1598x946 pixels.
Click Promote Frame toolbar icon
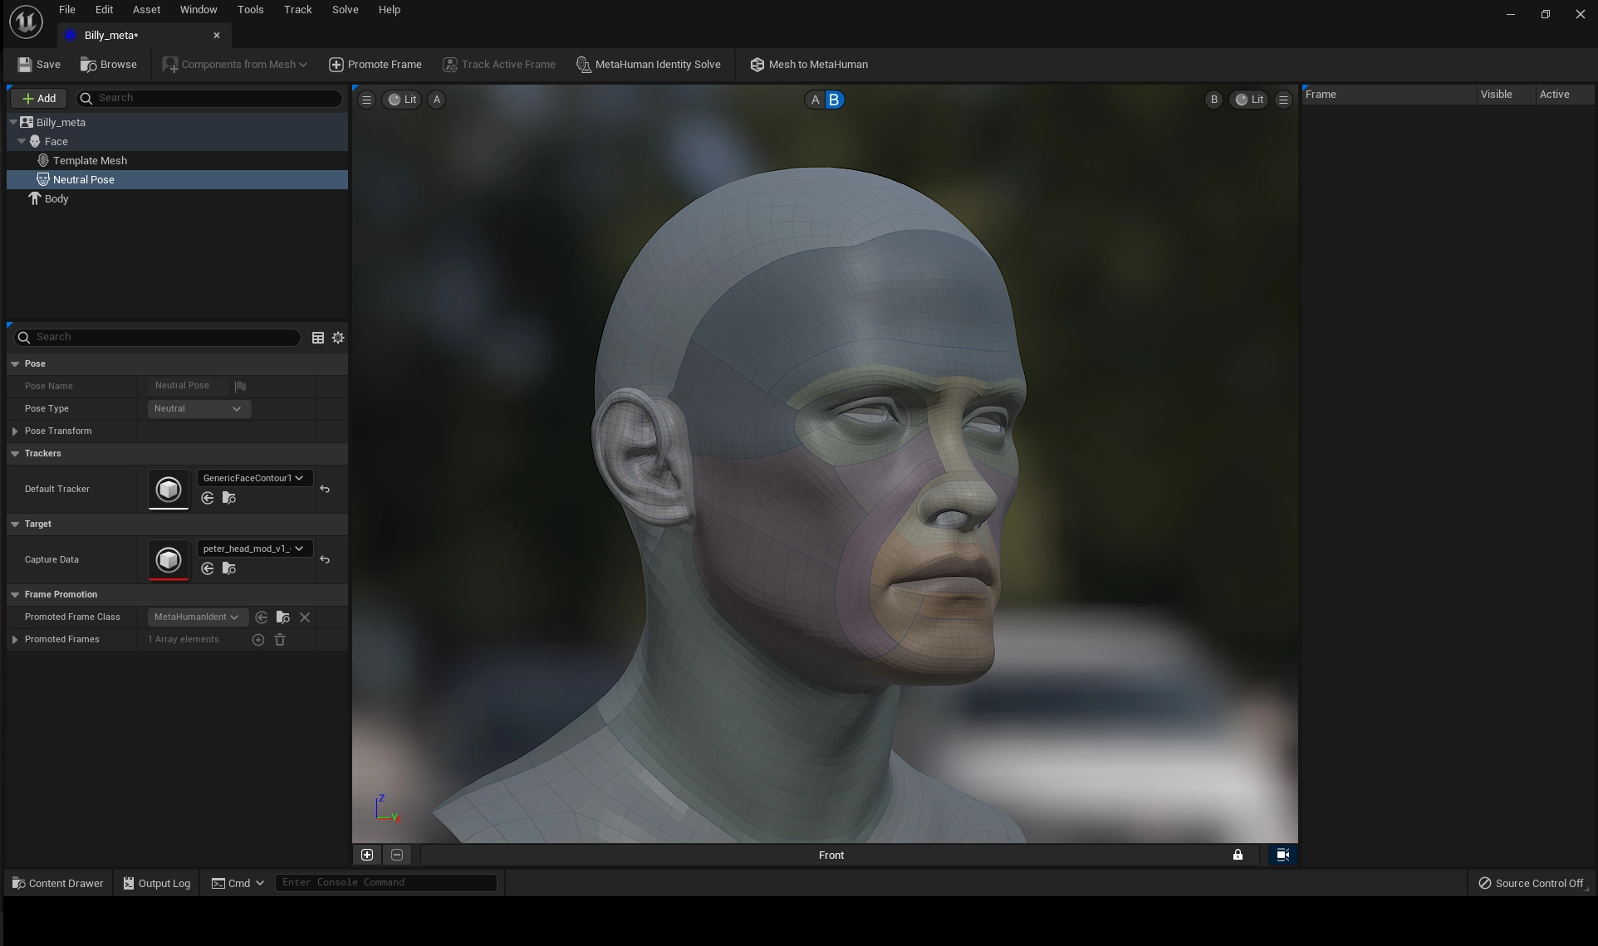pos(336,65)
